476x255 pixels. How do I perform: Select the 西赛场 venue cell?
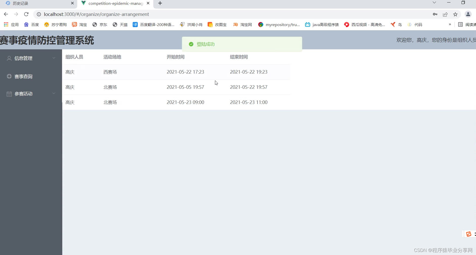tap(110, 72)
